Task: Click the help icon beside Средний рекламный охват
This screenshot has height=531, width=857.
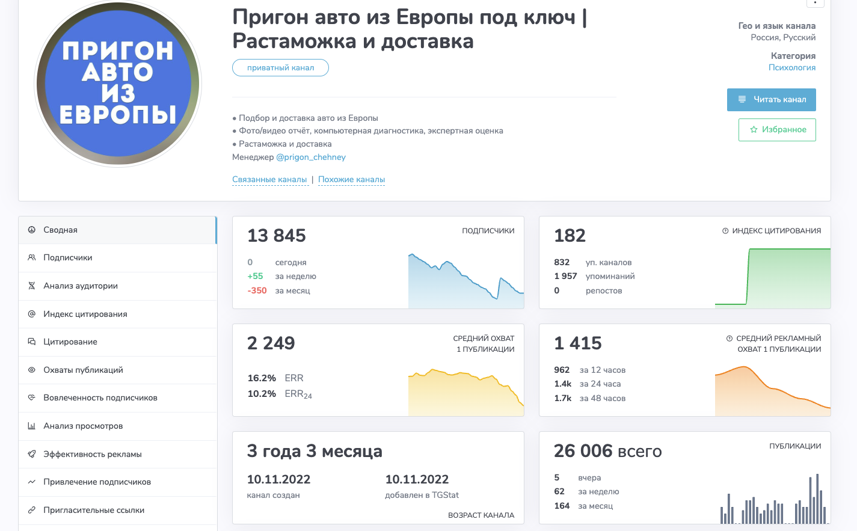Action: point(730,339)
